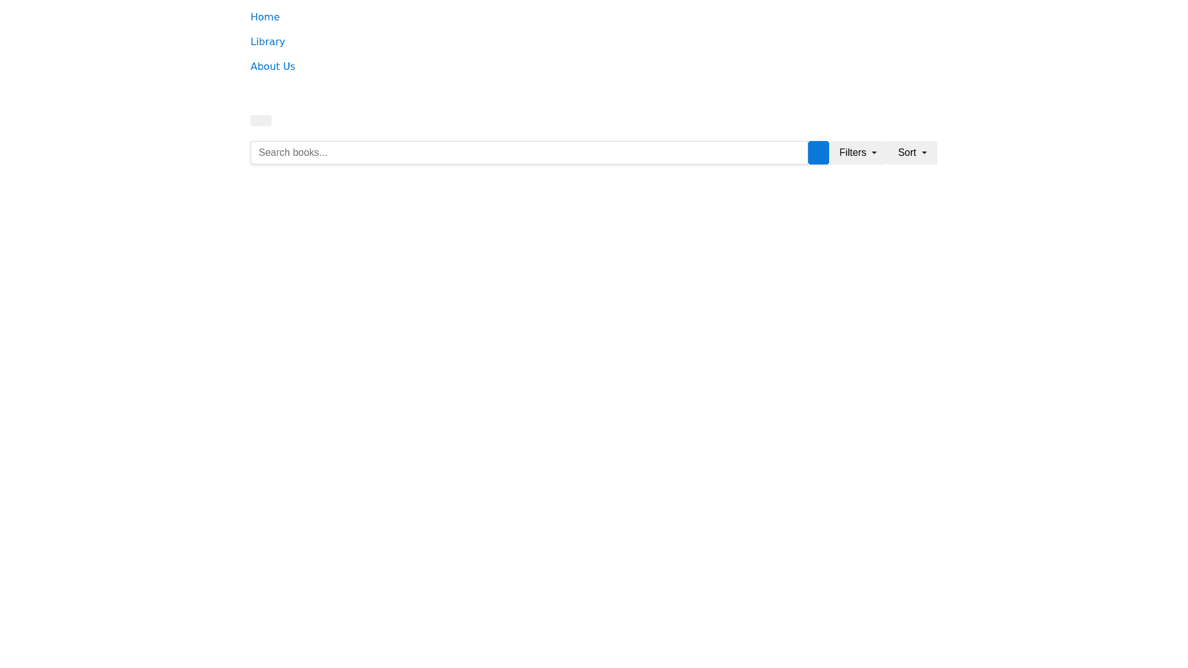This screenshot has height=668, width=1188.
Task: Click inside the Search books placeholder text
Action: (x=293, y=153)
